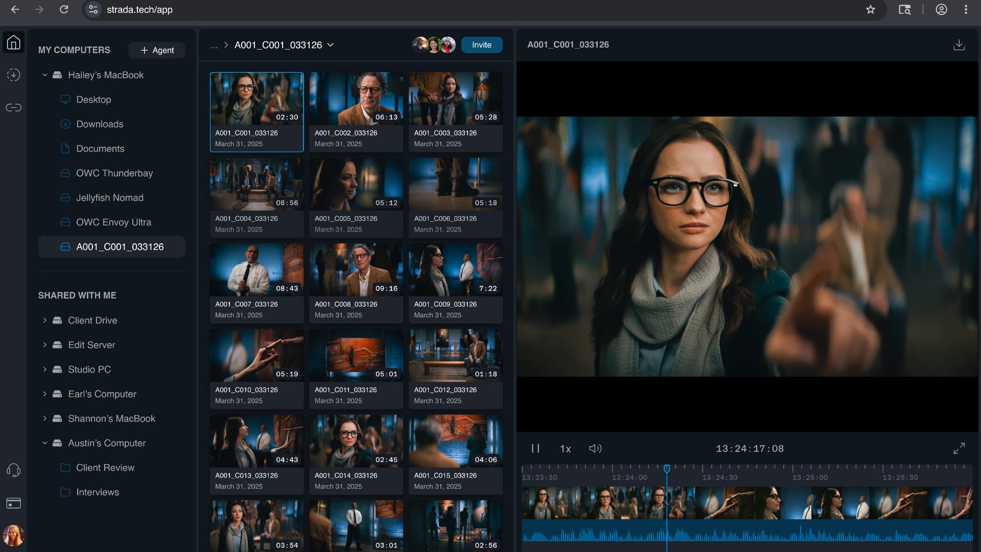Viewport: 981px width, 552px height.
Task: Open the support headset icon
Action: pos(14,471)
